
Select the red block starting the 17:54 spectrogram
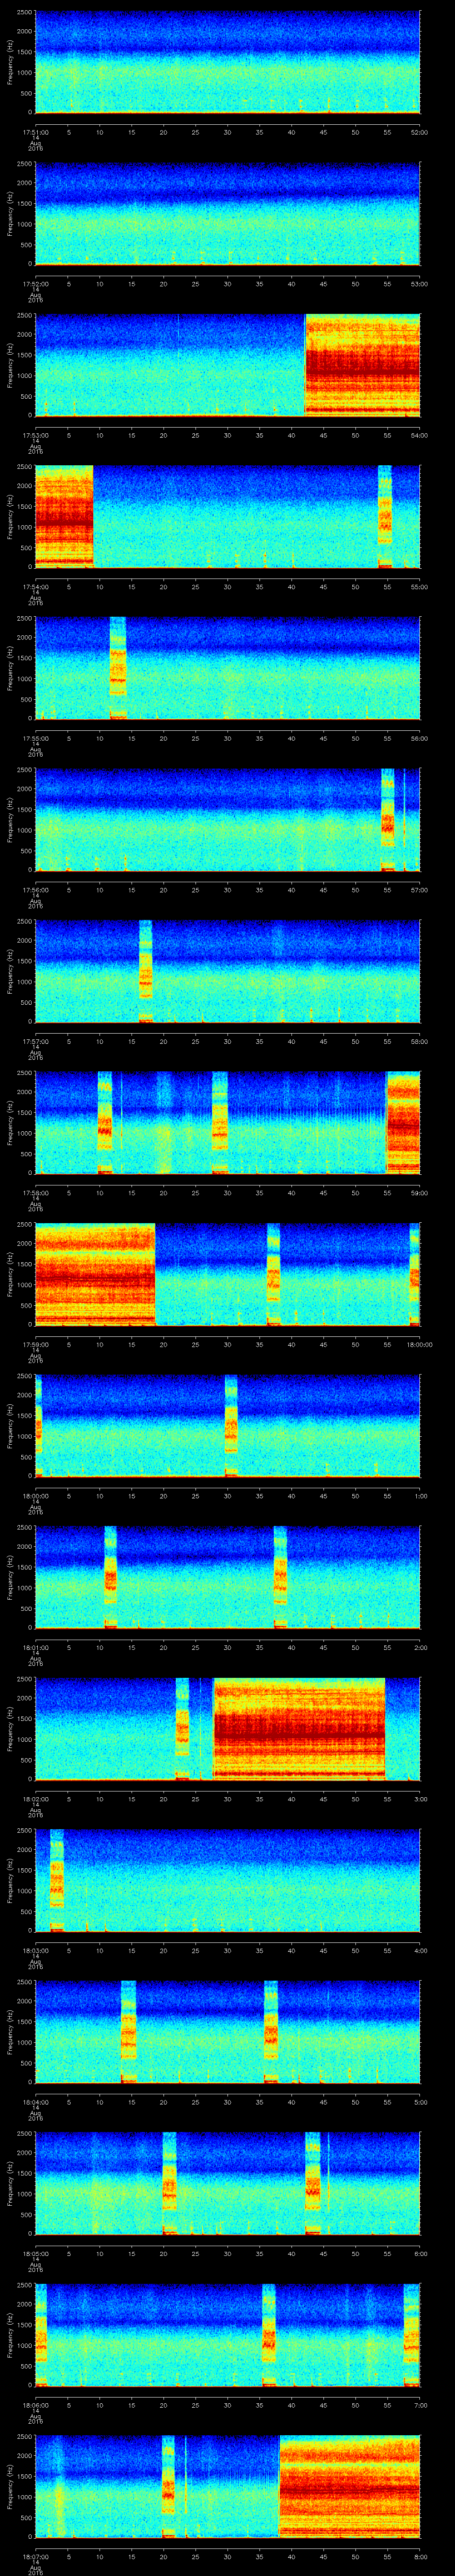(63, 516)
